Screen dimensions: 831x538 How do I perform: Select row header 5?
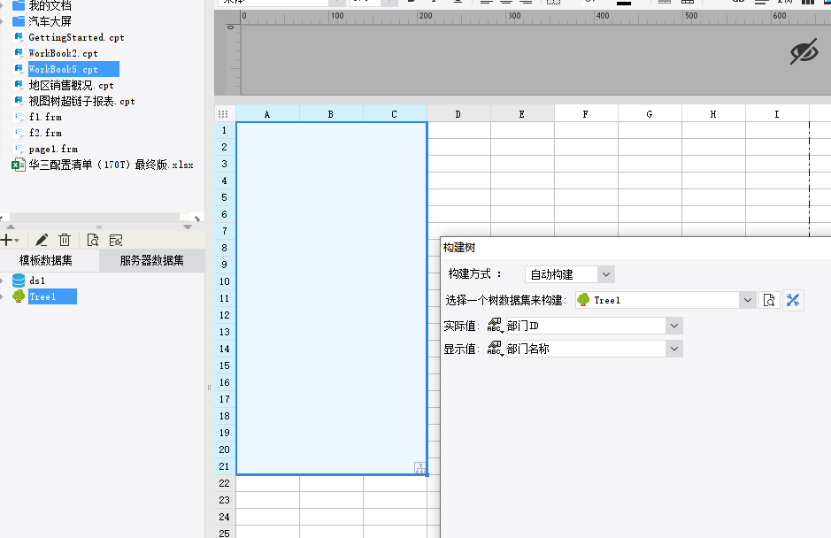(225, 197)
